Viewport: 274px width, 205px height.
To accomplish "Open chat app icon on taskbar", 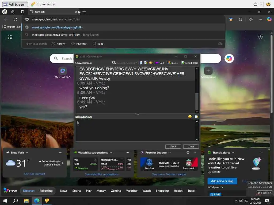I will (47, 201).
